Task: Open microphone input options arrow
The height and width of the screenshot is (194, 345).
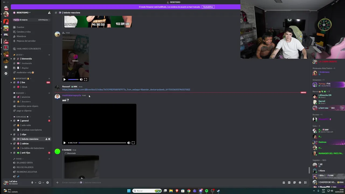Action: [35, 183]
